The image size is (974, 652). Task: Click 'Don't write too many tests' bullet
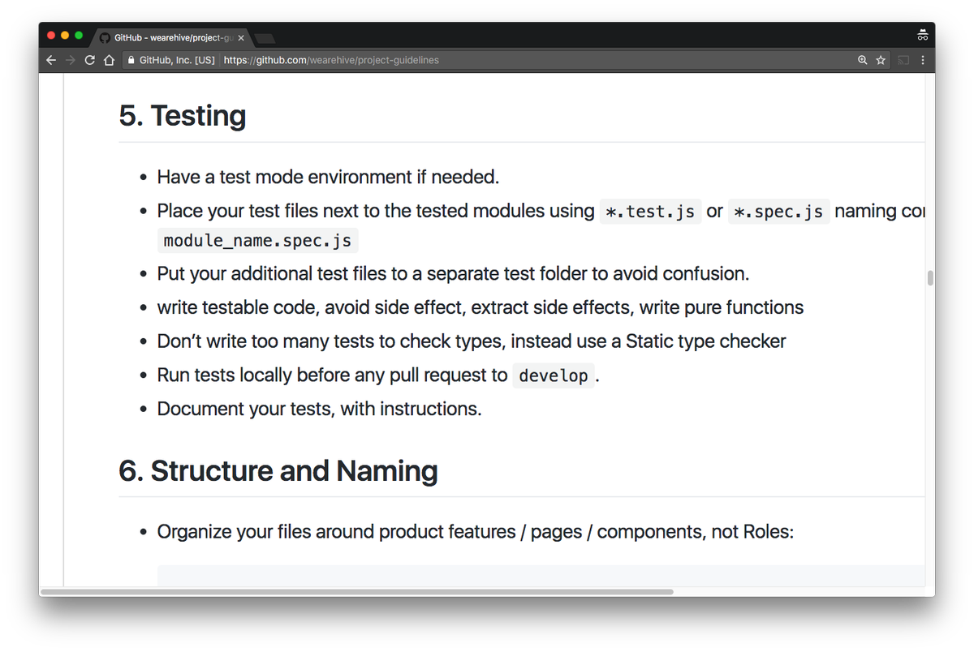(x=472, y=341)
